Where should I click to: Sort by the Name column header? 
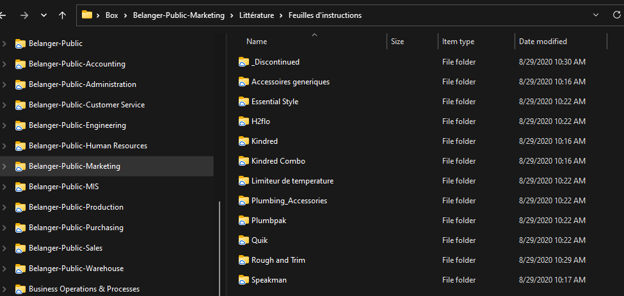point(257,42)
